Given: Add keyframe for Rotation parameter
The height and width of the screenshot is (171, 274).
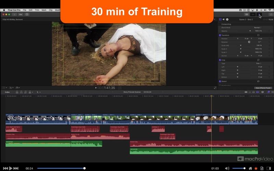Looking at the screenshot, I should click(269, 42).
